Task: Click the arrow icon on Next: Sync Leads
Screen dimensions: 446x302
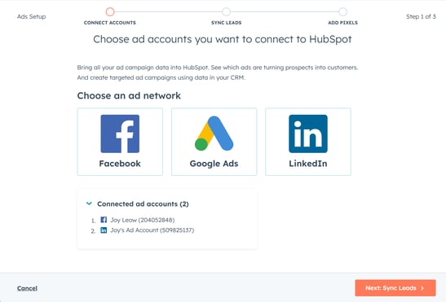Action: click(x=422, y=288)
